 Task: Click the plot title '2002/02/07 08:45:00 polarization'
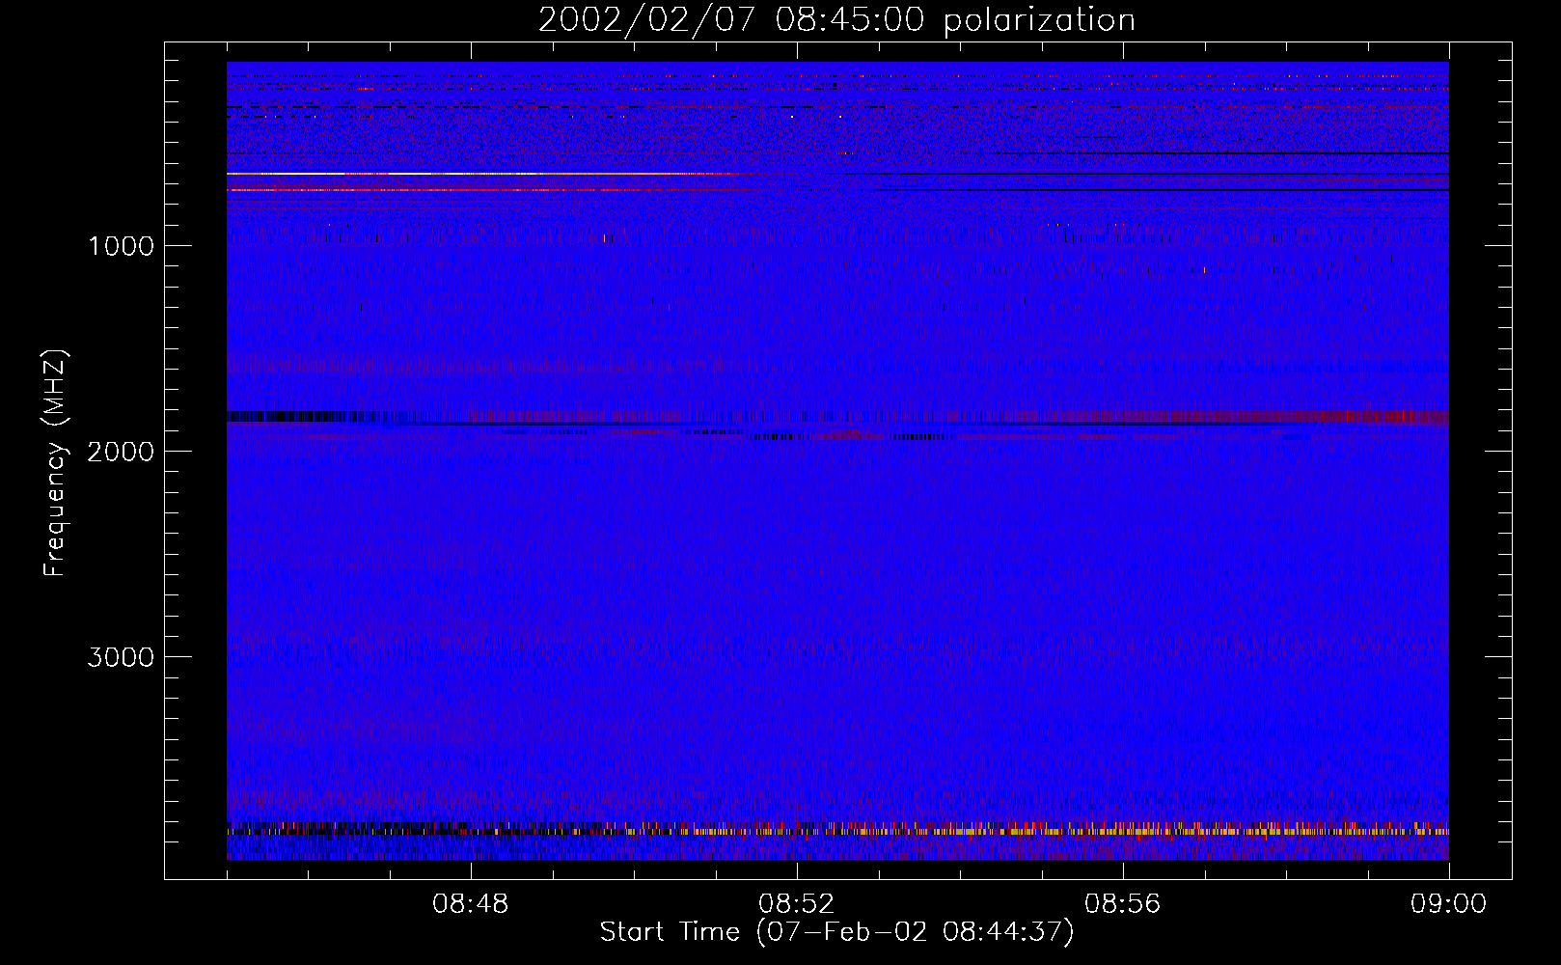coord(836,20)
